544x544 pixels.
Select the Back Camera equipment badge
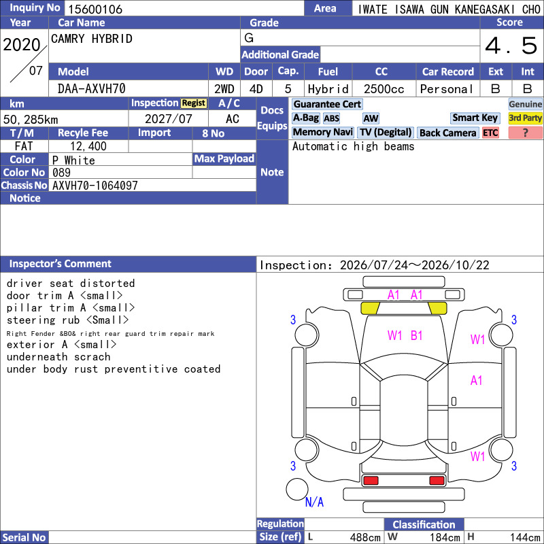447,133
